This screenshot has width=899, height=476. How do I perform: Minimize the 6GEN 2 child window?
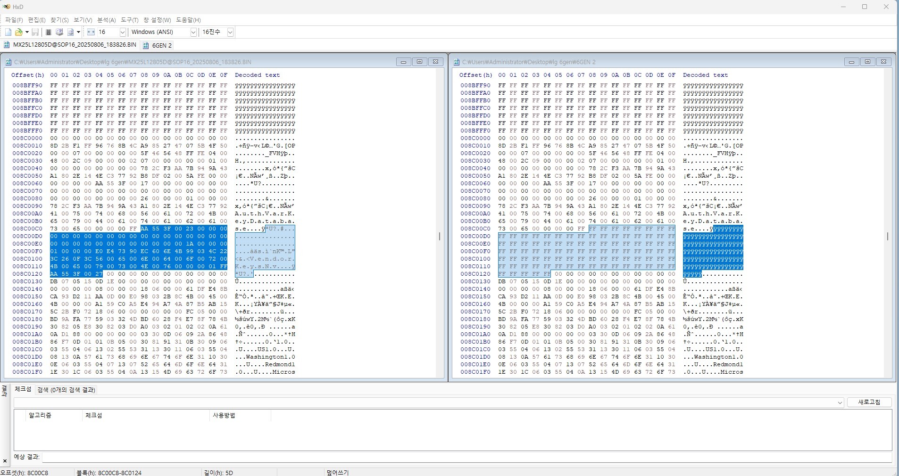tap(851, 62)
